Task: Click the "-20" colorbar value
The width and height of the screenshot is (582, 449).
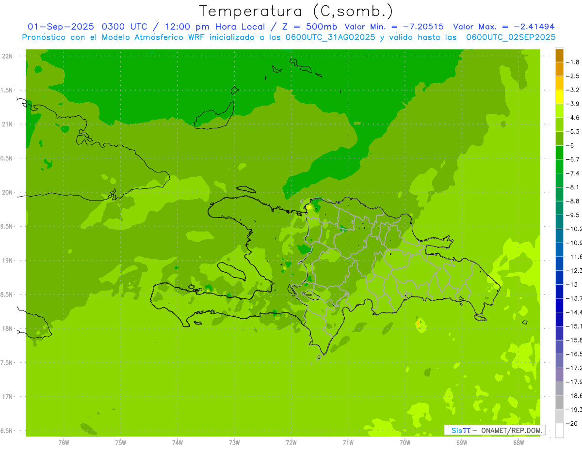Action: [571, 423]
